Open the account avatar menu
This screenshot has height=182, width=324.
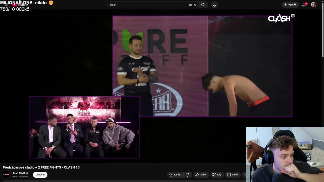click(314, 5)
